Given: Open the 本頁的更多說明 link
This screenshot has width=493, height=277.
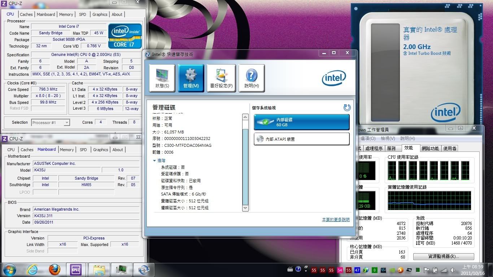Looking at the screenshot, I should 336,220.
